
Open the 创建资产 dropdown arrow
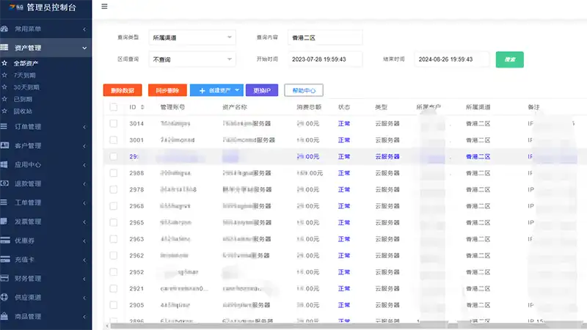[x=237, y=90]
